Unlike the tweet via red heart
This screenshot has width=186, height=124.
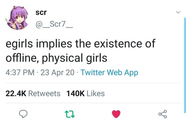116,114
